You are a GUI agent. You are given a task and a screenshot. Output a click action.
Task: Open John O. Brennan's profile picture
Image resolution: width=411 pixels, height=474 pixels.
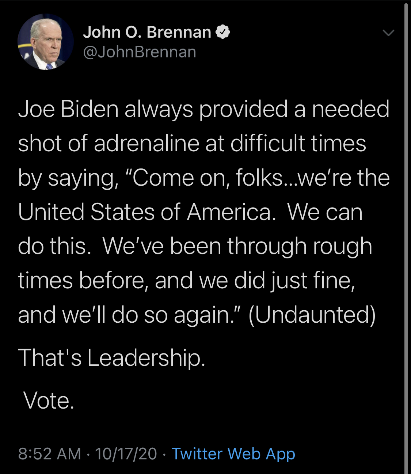pyautogui.click(x=46, y=42)
